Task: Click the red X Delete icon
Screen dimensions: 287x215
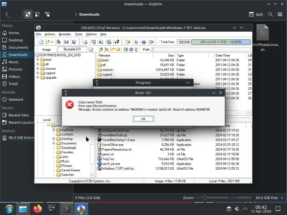Action: 107,49
